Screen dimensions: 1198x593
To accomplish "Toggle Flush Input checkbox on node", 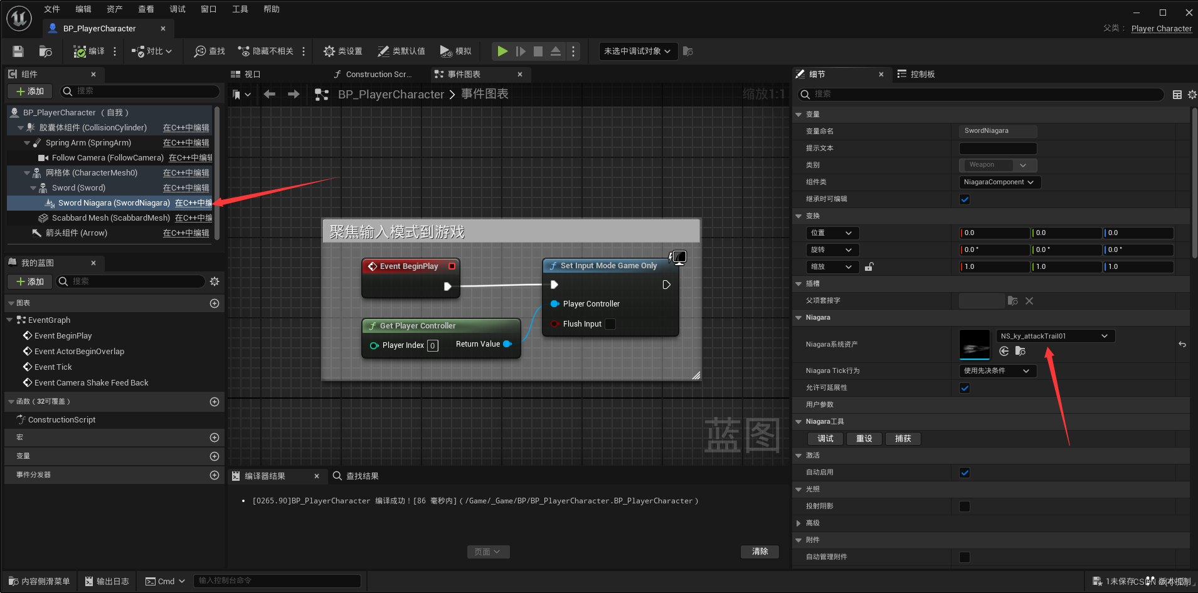I will [x=610, y=324].
